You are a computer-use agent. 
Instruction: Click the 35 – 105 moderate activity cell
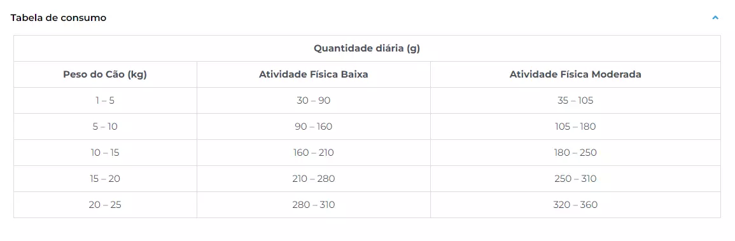576,100
